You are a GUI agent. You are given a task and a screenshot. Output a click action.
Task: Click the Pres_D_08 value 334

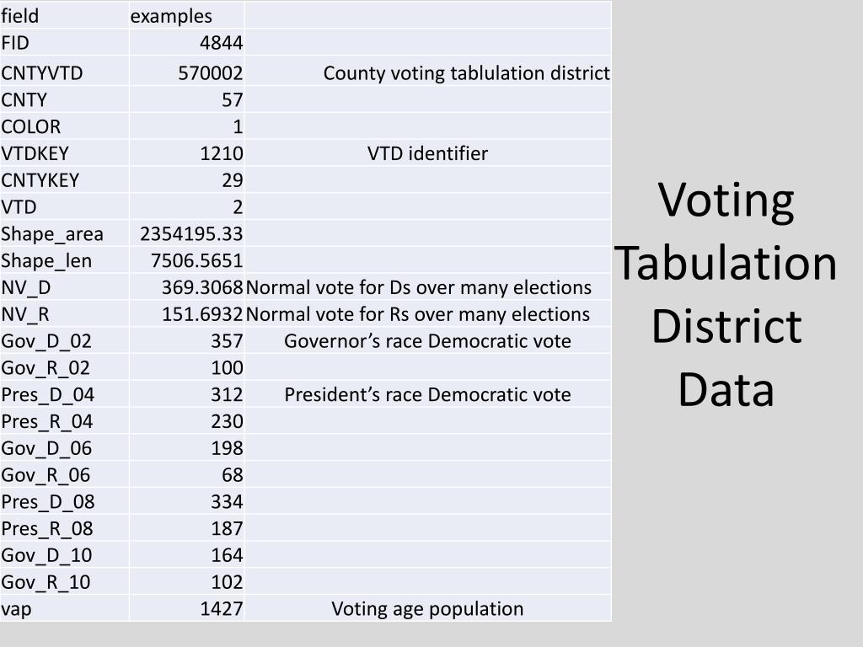pyautogui.click(x=227, y=501)
